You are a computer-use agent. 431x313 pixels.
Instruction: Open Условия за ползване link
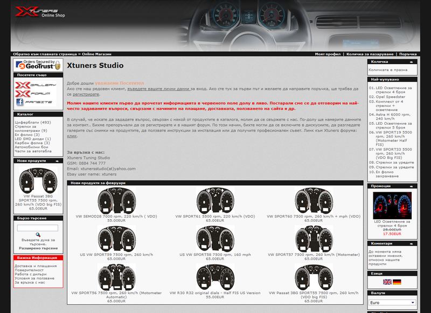(34, 278)
